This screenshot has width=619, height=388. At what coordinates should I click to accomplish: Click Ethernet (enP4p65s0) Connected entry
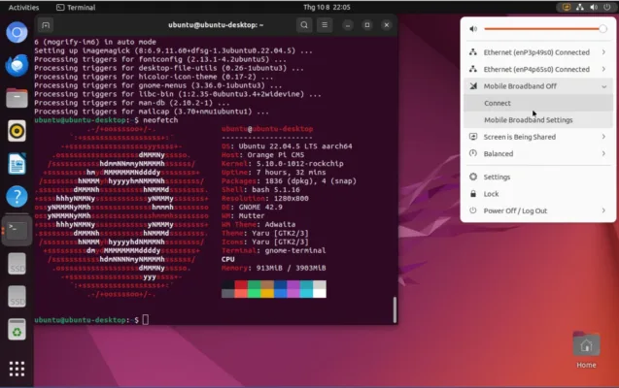(x=538, y=69)
